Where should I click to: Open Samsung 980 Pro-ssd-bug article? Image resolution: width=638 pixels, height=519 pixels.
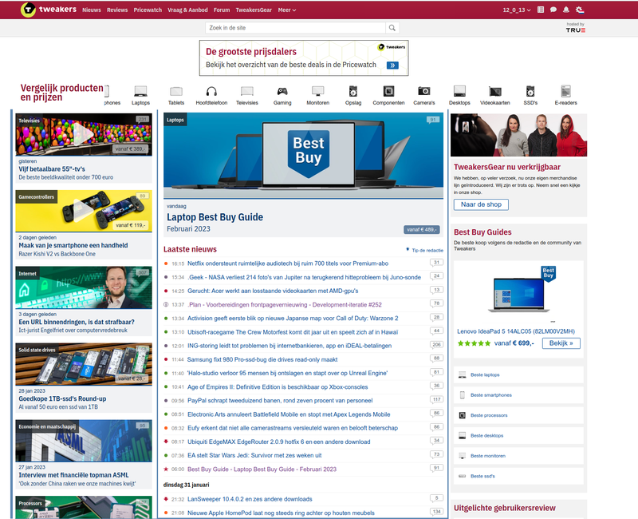(x=262, y=359)
